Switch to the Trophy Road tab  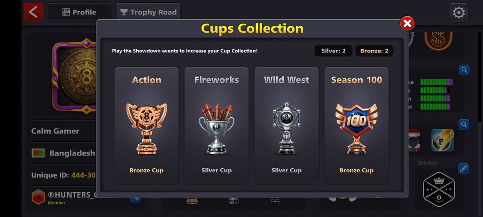(148, 12)
